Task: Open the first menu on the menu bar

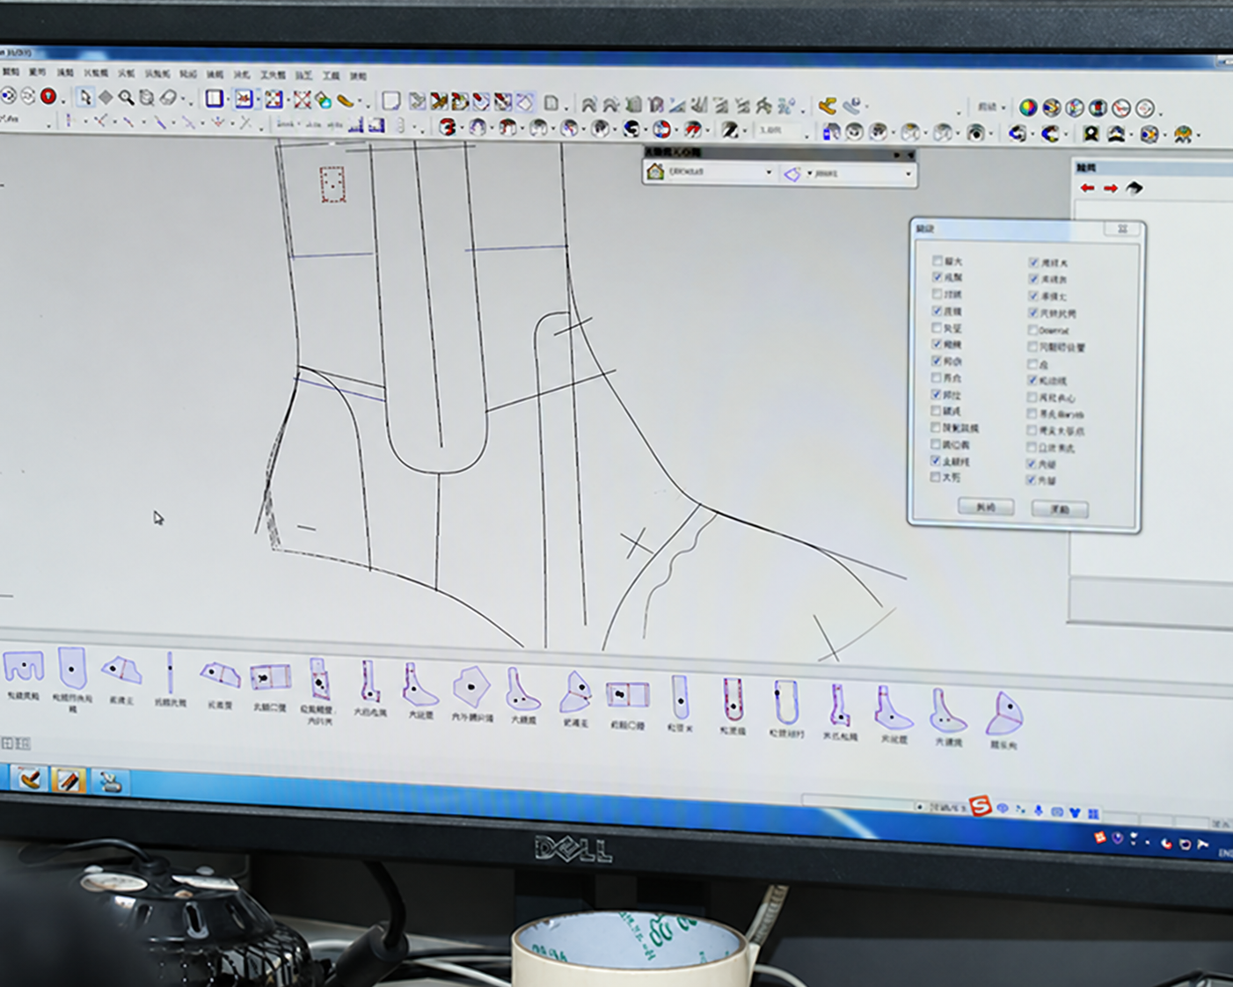Action: pyautogui.click(x=11, y=71)
